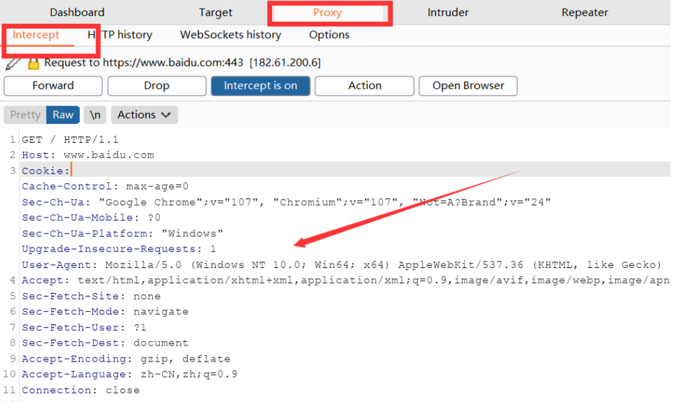Open the Intruder tab

[448, 13]
